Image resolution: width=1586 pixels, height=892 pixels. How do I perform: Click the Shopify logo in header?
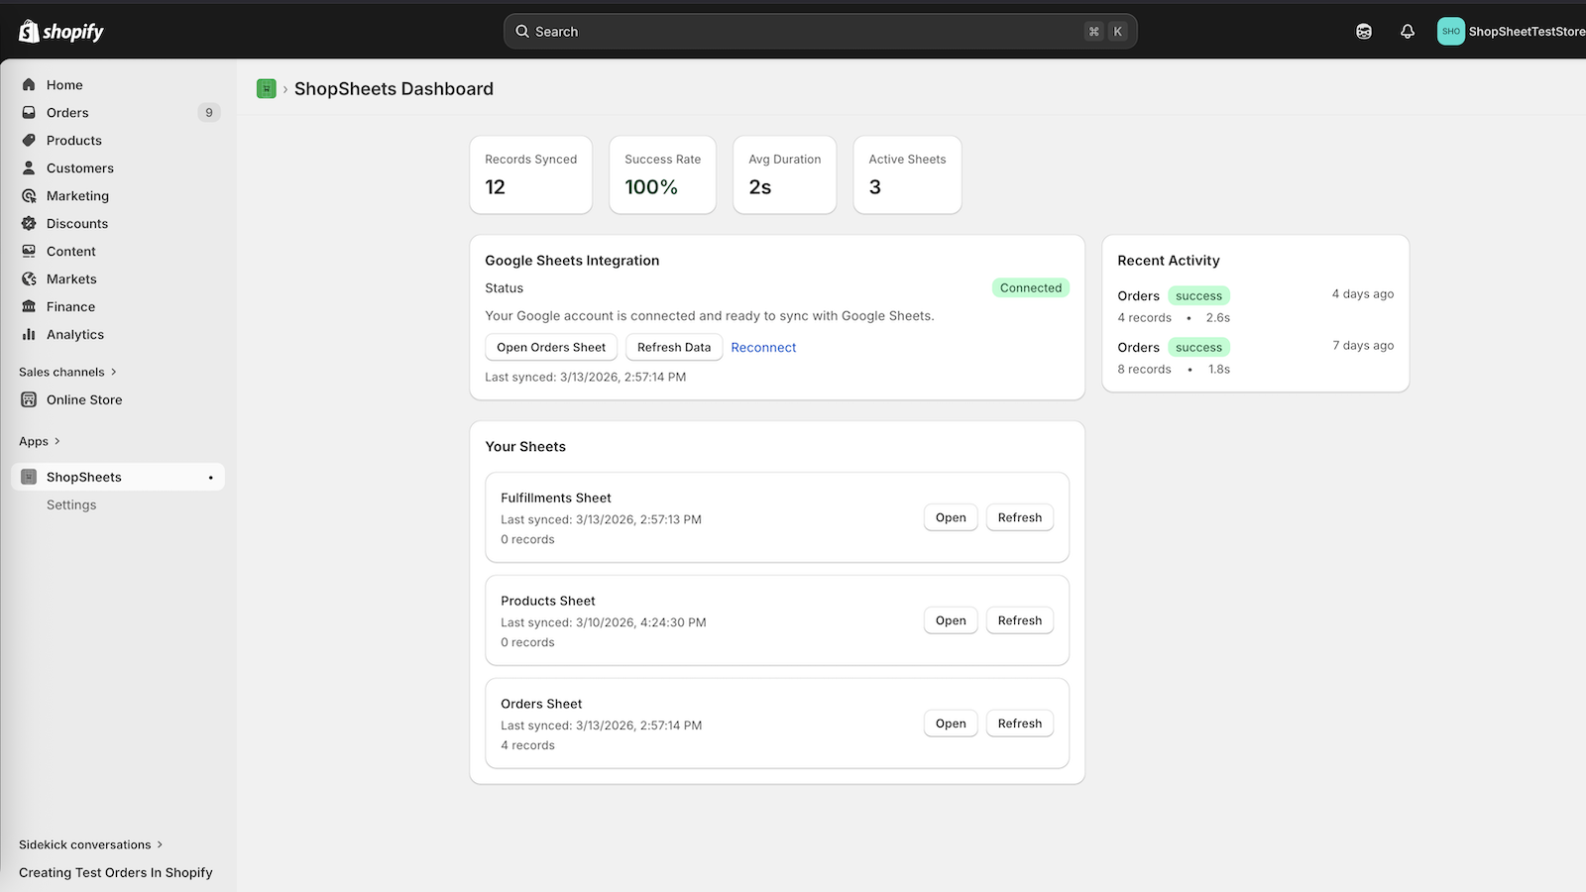60,32
